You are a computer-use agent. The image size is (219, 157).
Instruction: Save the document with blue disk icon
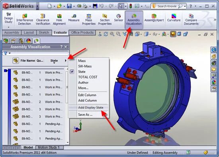(x=69, y=6)
